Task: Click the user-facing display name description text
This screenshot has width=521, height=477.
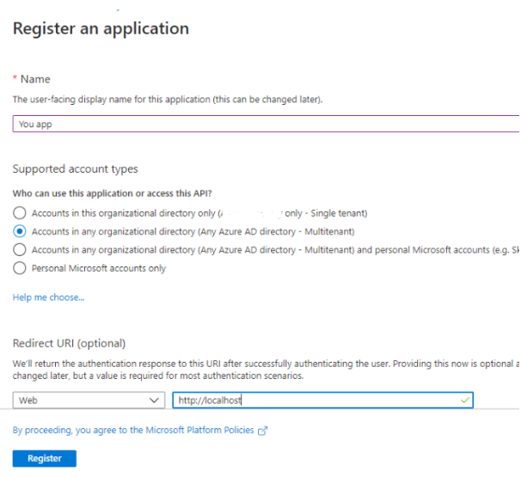Action: click(x=167, y=100)
